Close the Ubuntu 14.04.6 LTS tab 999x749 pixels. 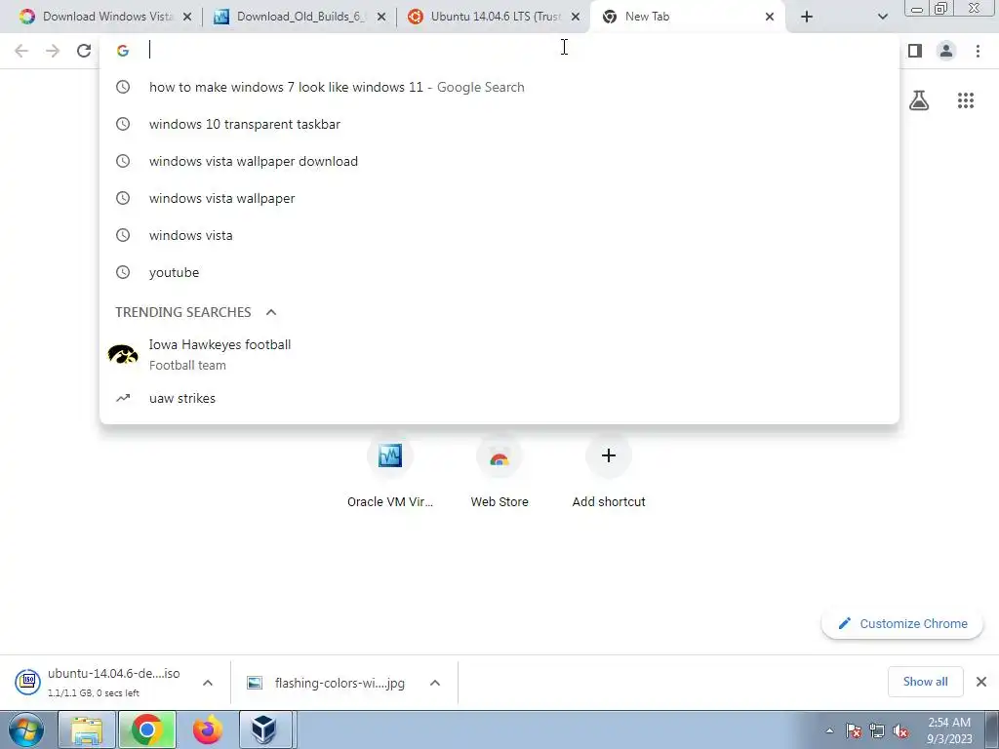click(576, 18)
